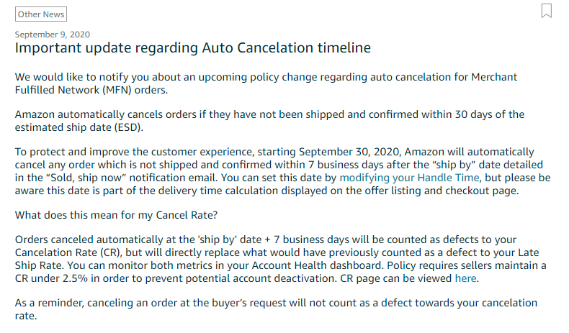Screen dimensions: 569x333
Task: Open the Other News category tag
Action: [41, 14]
